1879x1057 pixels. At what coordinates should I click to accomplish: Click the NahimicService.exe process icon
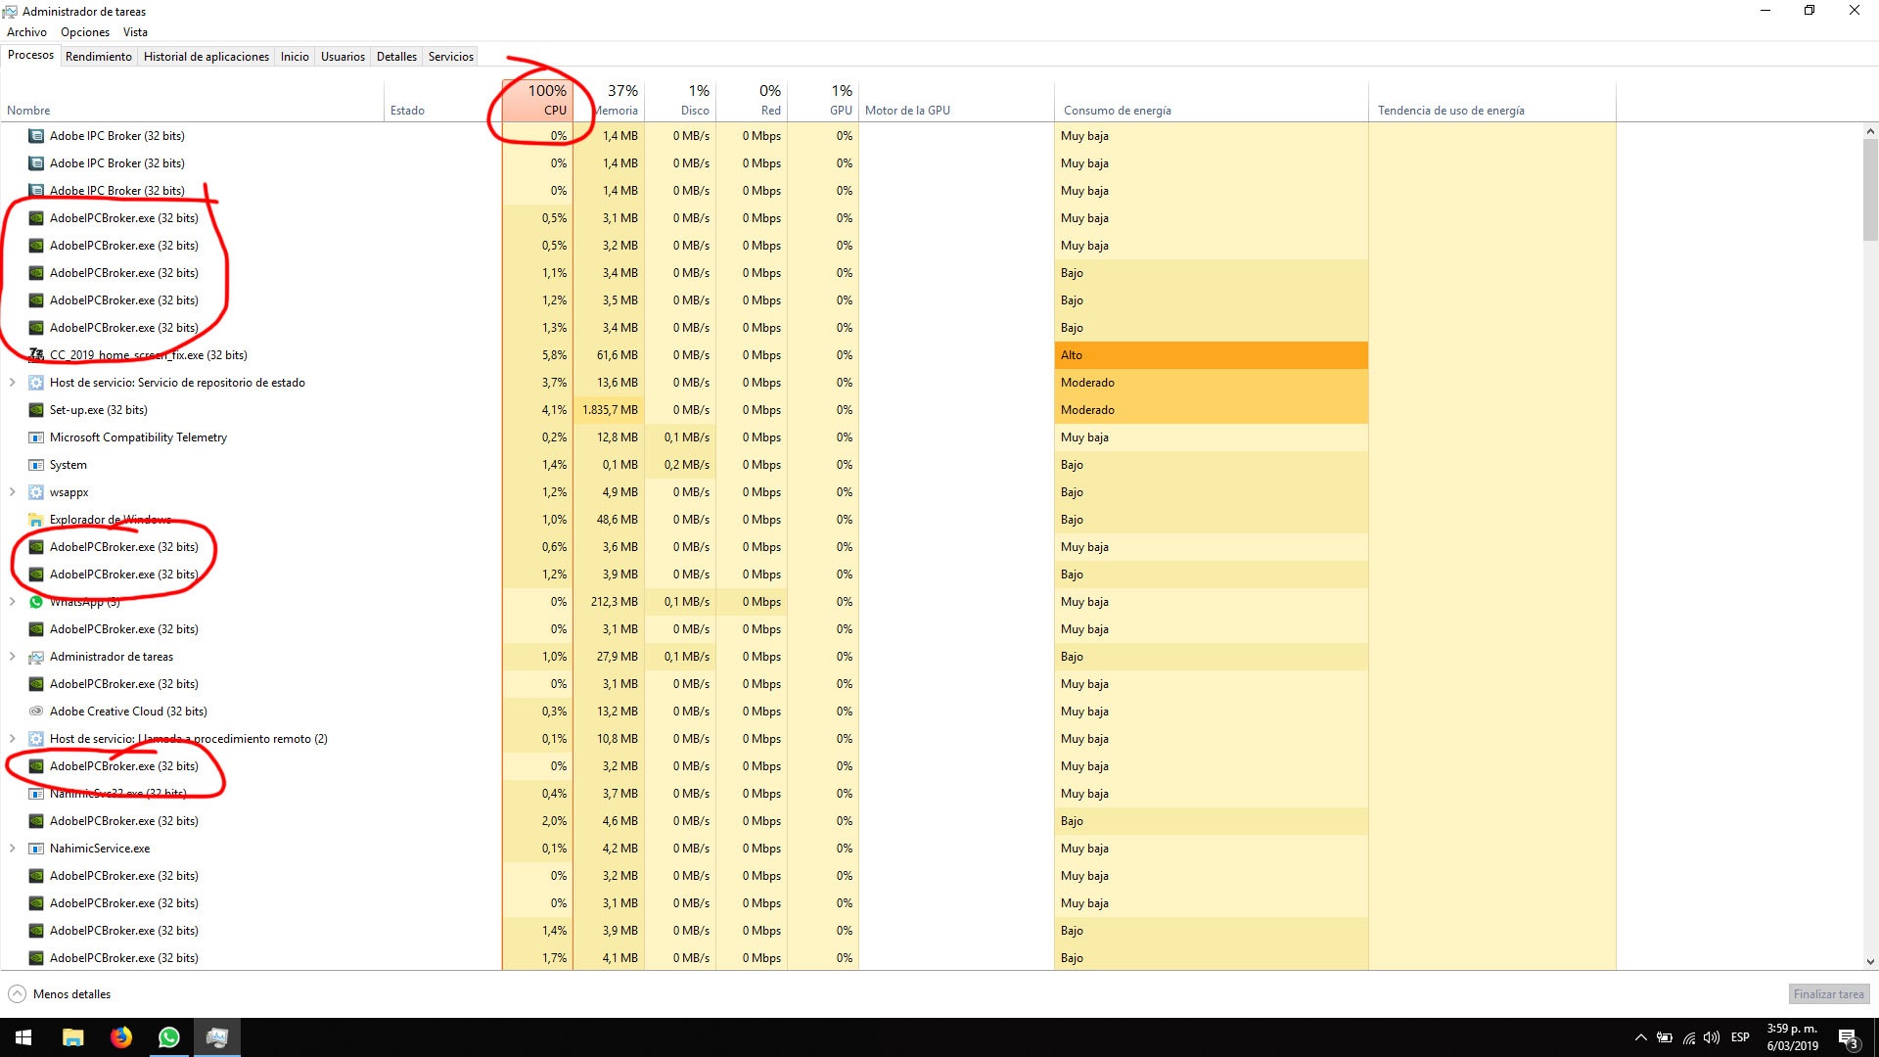click(x=36, y=849)
